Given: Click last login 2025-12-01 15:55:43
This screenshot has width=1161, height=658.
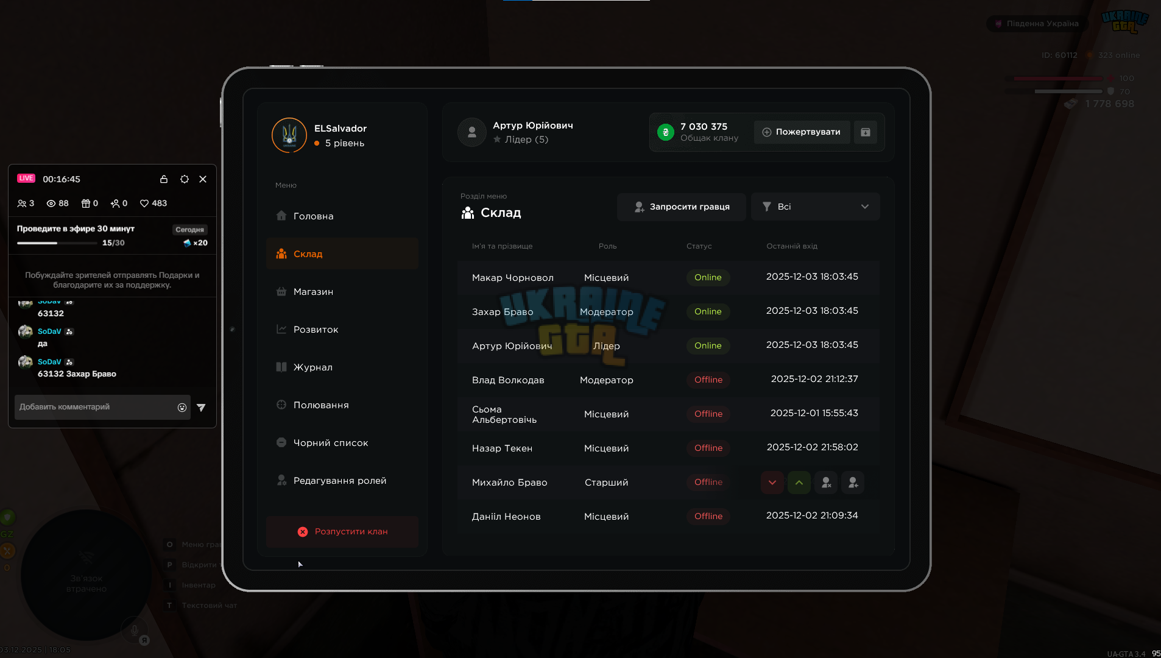Looking at the screenshot, I should tap(814, 413).
